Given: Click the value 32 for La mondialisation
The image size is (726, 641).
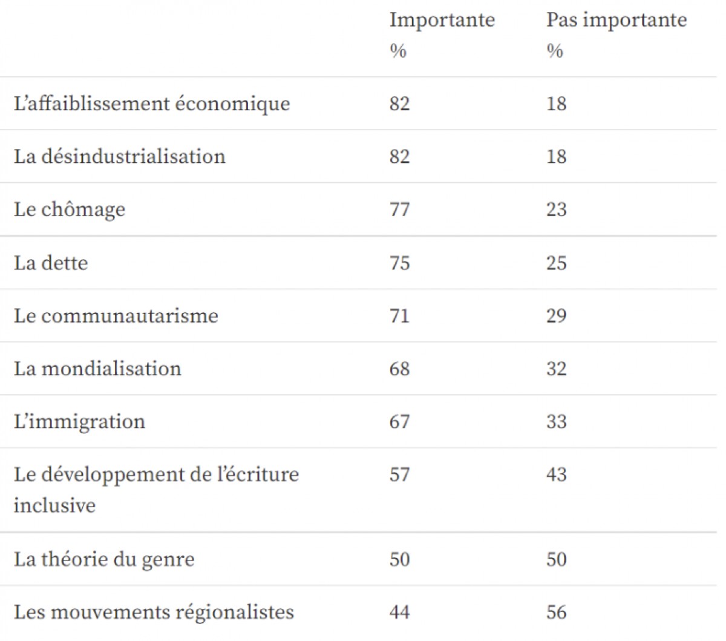Looking at the screenshot, I should (x=557, y=369).
